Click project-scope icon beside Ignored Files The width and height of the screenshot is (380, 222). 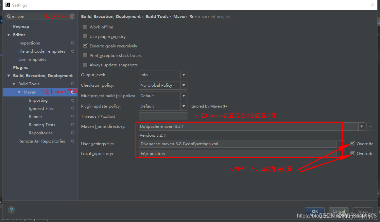pos(73,108)
